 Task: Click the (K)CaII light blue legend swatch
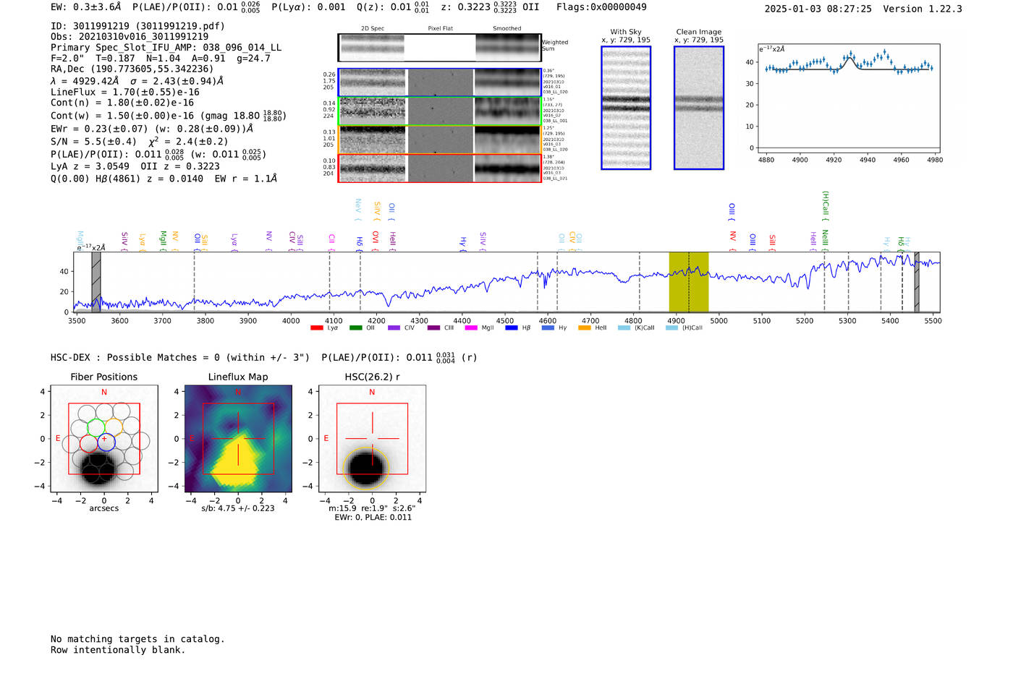click(624, 328)
